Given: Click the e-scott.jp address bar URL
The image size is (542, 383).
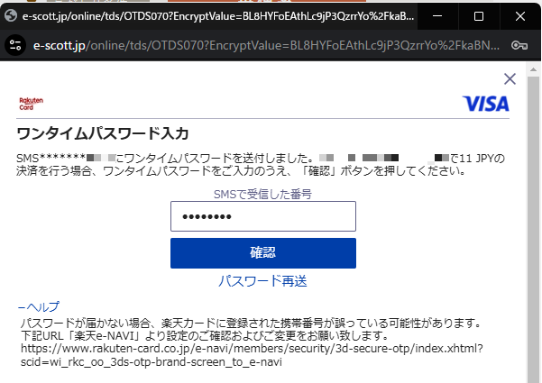Looking at the screenshot, I should [x=266, y=45].
